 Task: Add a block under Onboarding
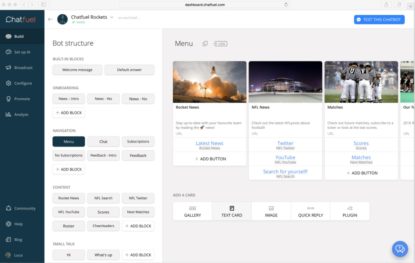coord(69,113)
